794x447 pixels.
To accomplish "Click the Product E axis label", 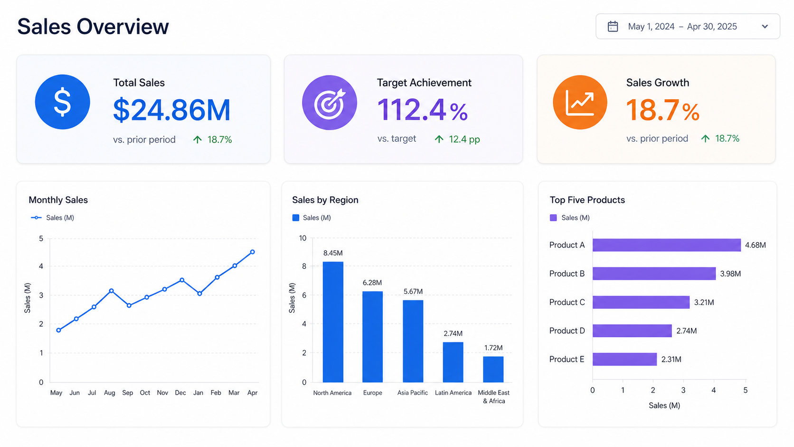I will (x=567, y=359).
